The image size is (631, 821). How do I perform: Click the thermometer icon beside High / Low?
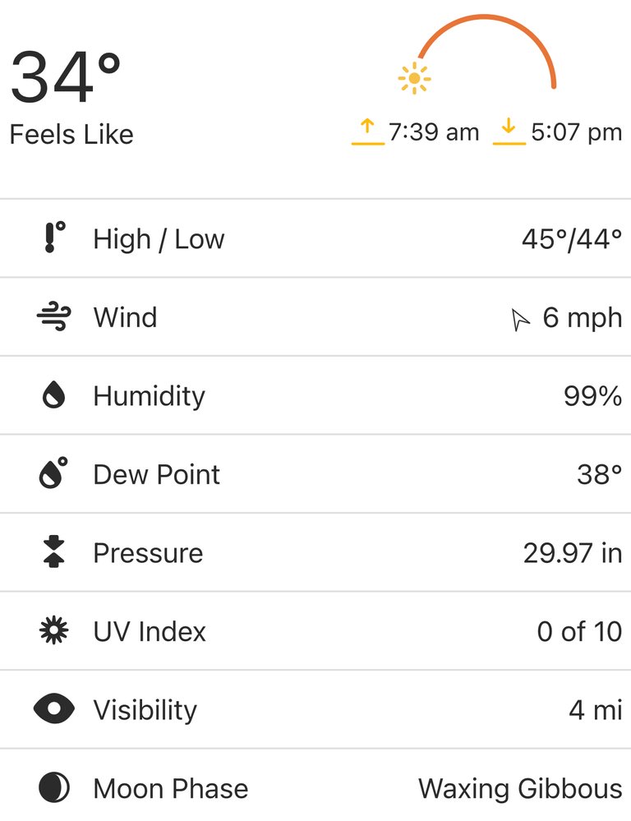(x=54, y=238)
